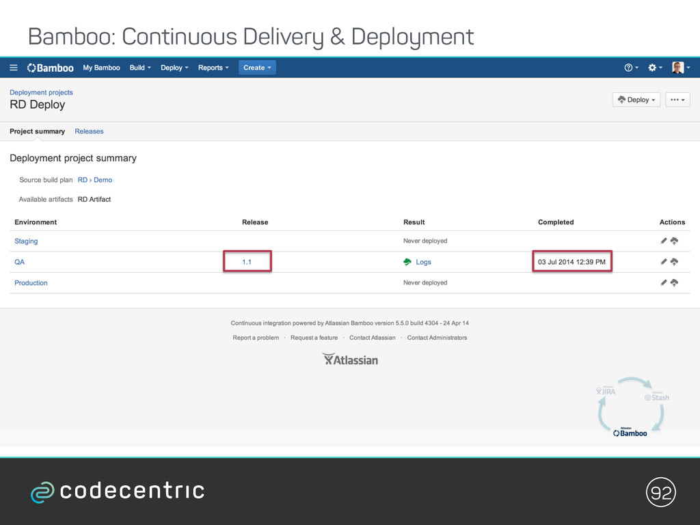The image size is (700, 525).
Task: Open Deployment projects breadcrumb link
Action: (41, 92)
